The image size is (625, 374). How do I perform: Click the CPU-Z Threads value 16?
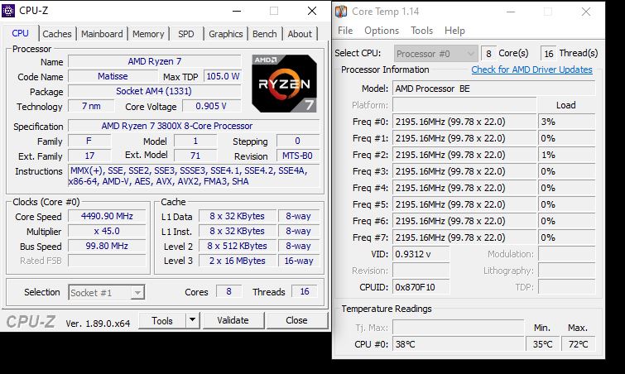pos(305,291)
